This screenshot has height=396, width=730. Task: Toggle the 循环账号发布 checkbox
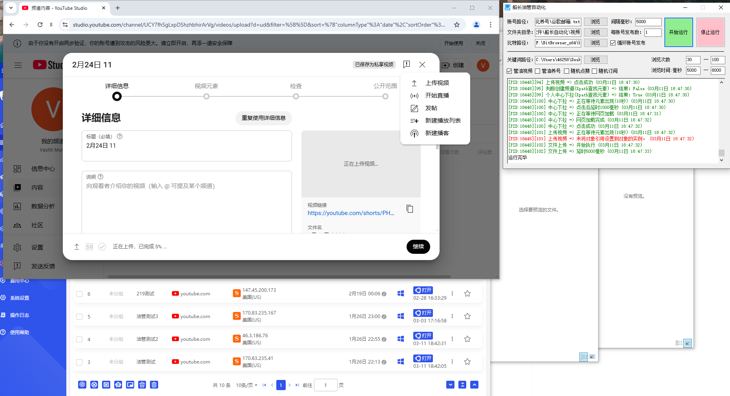tap(613, 43)
